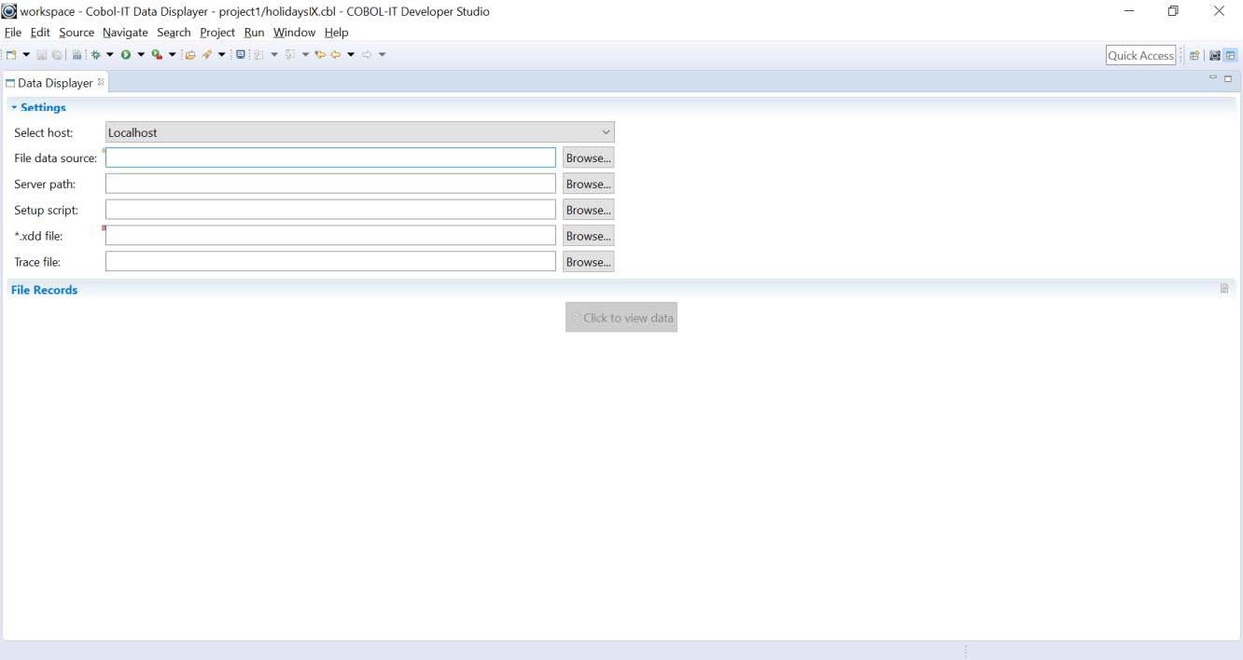
Task: Select the Debug icon in the toolbar
Action: (96, 53)
